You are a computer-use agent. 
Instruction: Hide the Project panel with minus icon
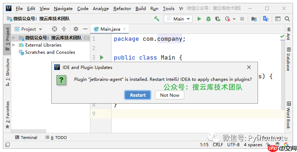85,29
